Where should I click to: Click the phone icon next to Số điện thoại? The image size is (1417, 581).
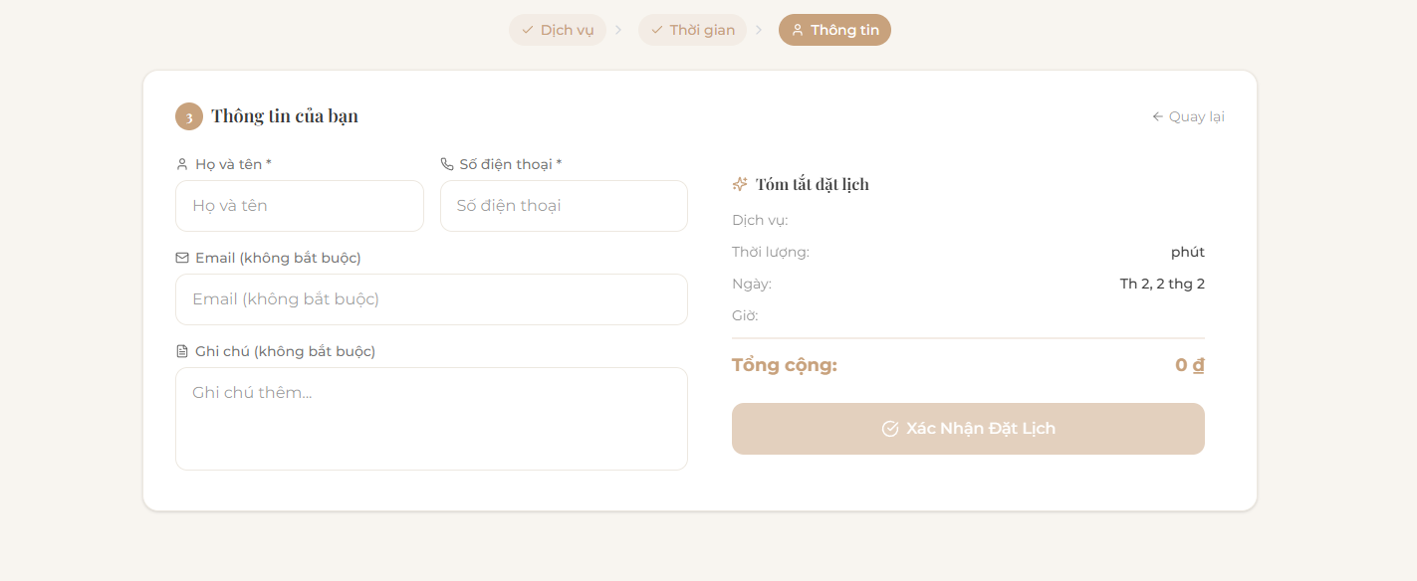tap(446, 163)
